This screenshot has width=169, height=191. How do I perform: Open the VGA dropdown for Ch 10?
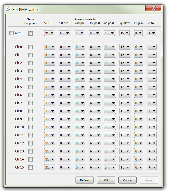[152, 127]
